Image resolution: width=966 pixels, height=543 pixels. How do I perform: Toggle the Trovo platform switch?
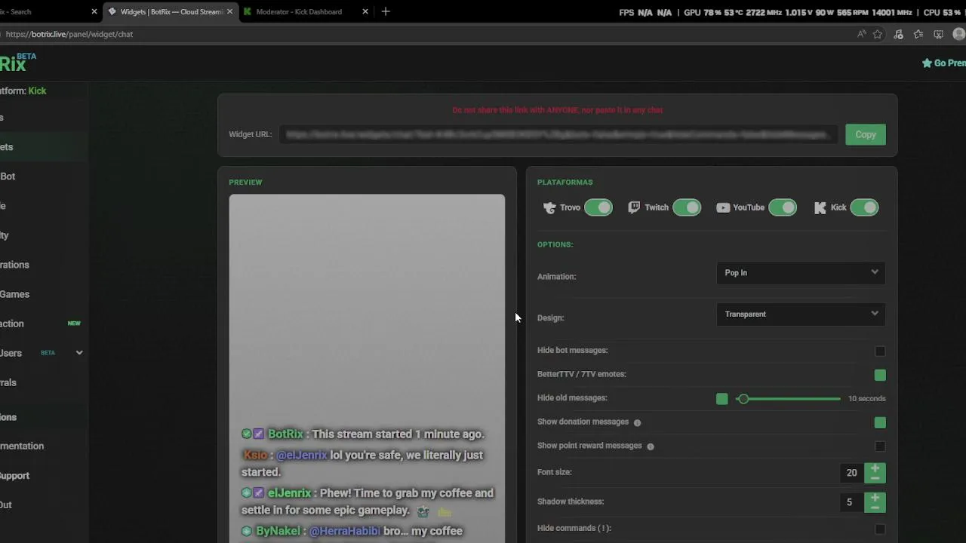tap(598, 207)
